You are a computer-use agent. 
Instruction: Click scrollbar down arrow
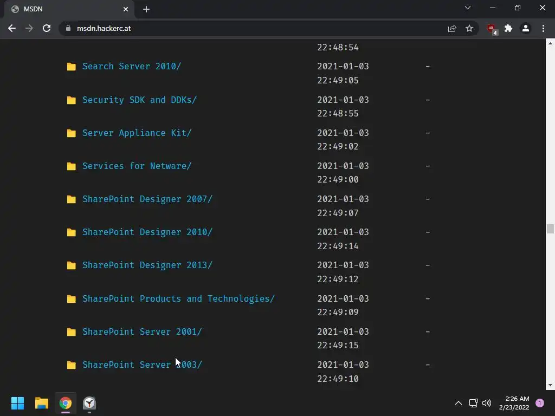550,385
